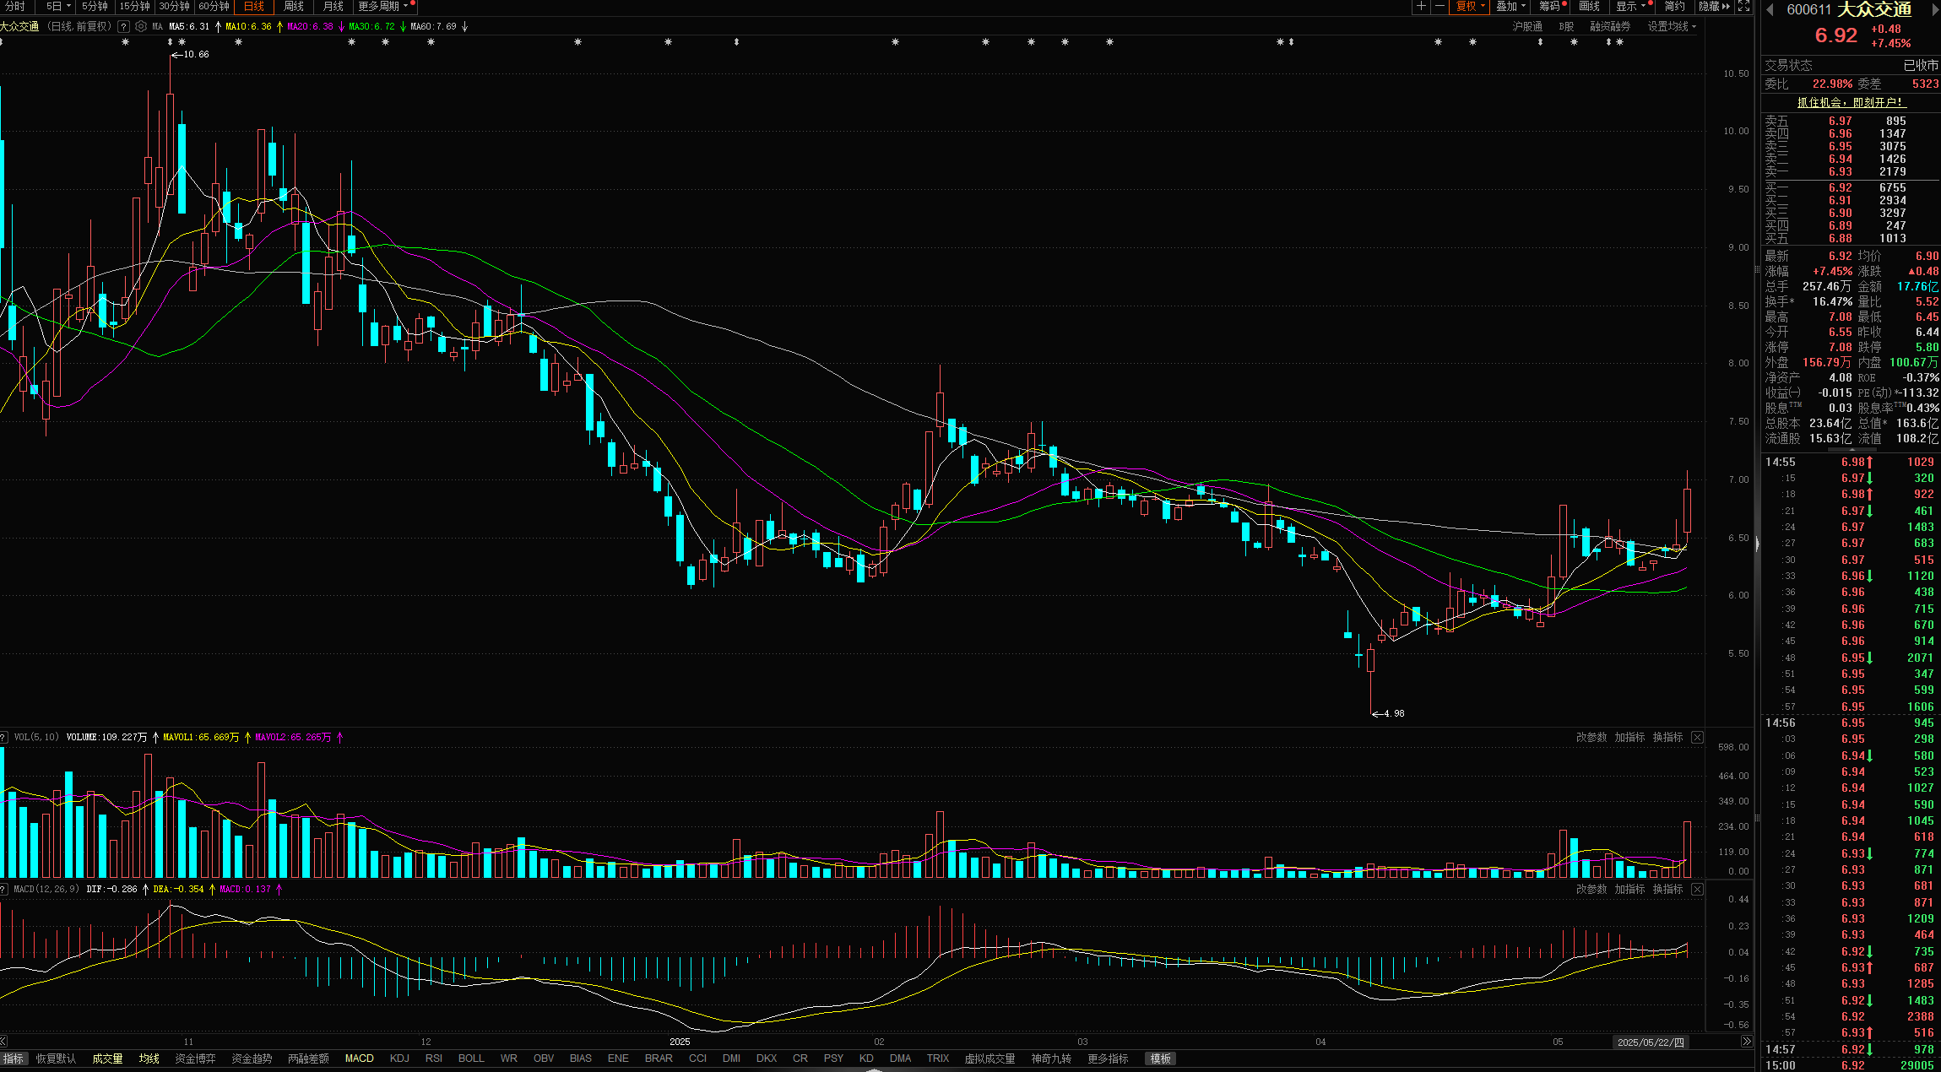Click first star event marker at chart top

(126, 41)
